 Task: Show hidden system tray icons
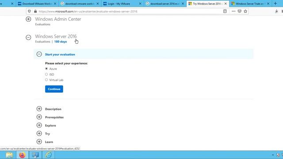273,155
